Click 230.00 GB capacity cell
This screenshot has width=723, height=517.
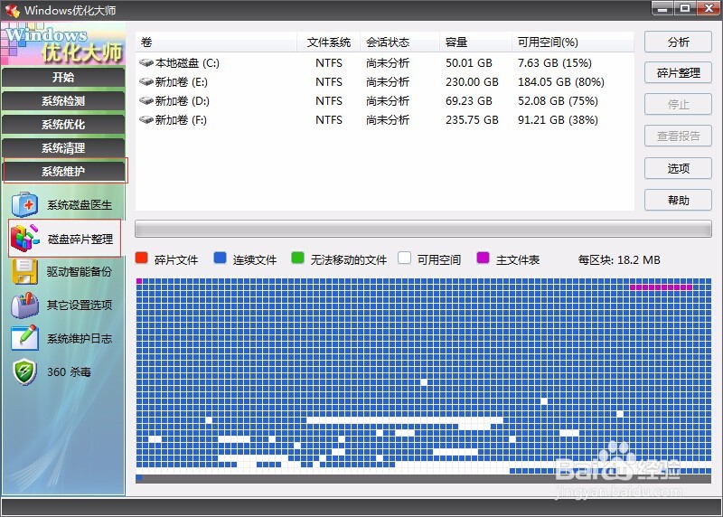pyautogui.click(x=472, y=81)
